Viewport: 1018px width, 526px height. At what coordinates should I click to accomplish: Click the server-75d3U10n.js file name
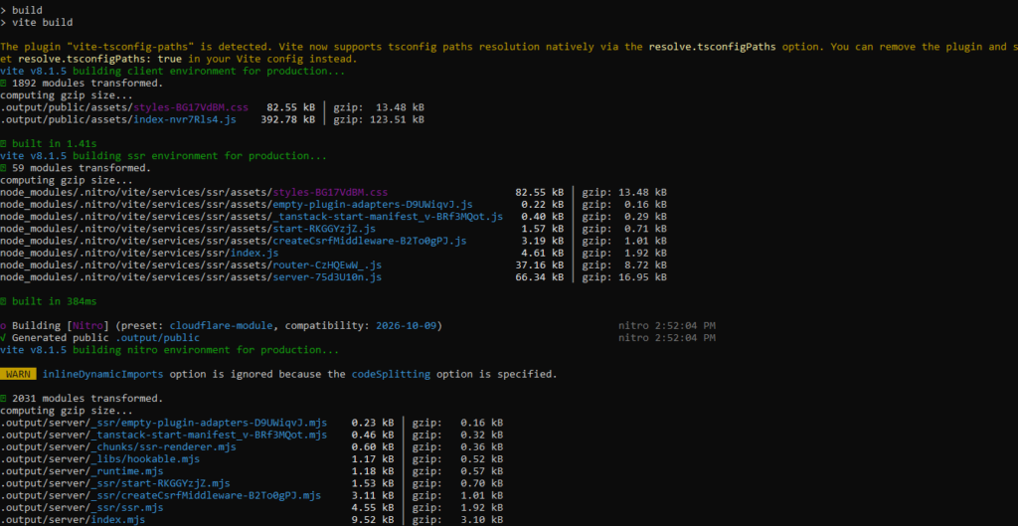pos(327,277)
